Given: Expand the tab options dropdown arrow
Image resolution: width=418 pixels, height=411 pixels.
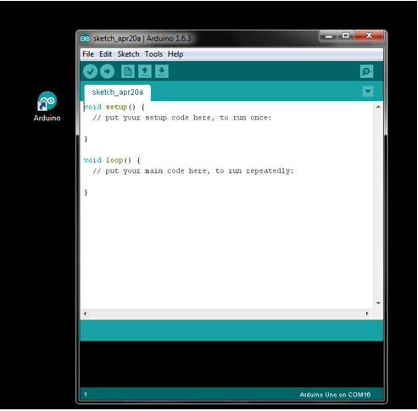Looking at the screenshot, I should [368, 92].
